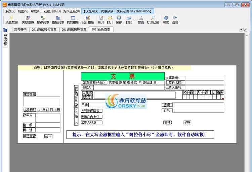
Task: Click the stub date 11年12月14日
Action: pyautogui.click(x=48, y=110)
